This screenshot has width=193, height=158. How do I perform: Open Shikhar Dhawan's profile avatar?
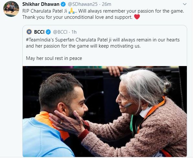click(x=11, y=9)
